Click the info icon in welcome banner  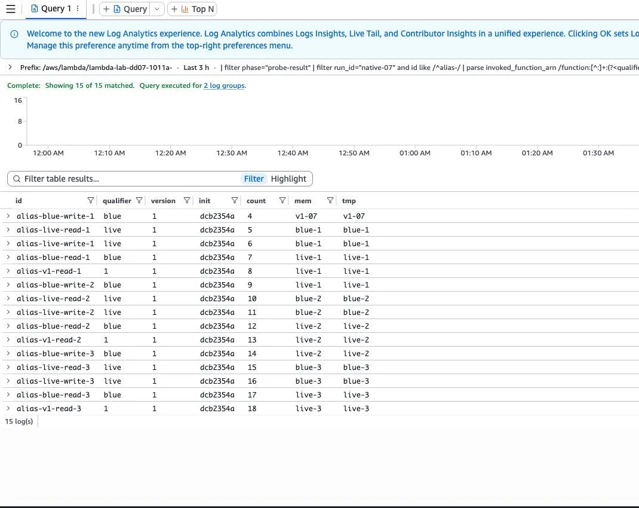tap(14, 34)
